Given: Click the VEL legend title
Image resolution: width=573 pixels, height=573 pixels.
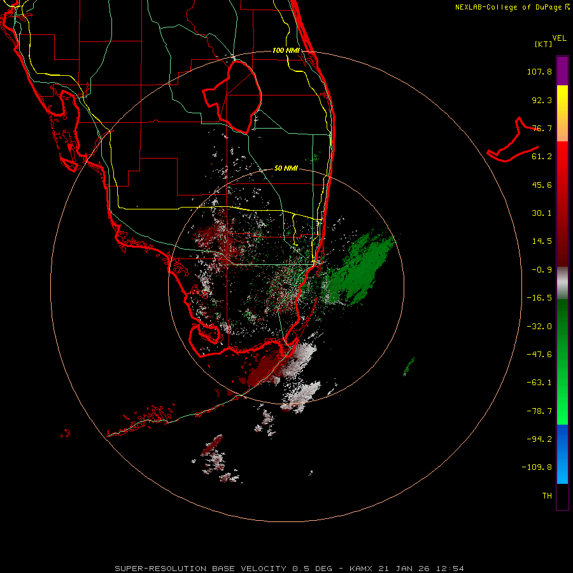Looking at the screenshot, I should click(560, 38).
